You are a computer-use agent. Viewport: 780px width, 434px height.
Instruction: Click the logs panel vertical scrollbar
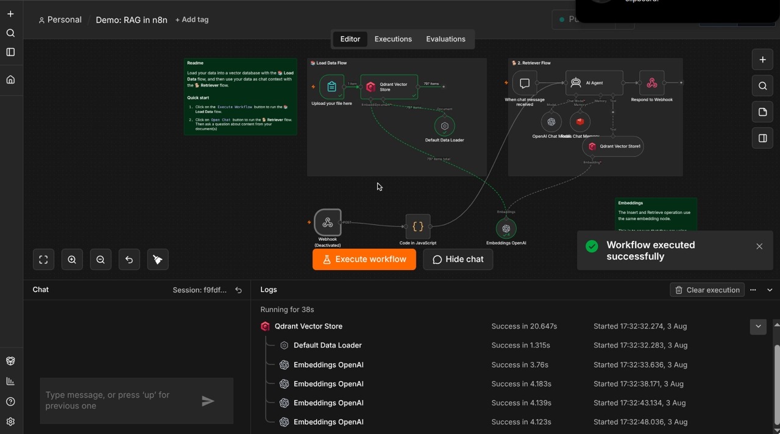point(776,385)
